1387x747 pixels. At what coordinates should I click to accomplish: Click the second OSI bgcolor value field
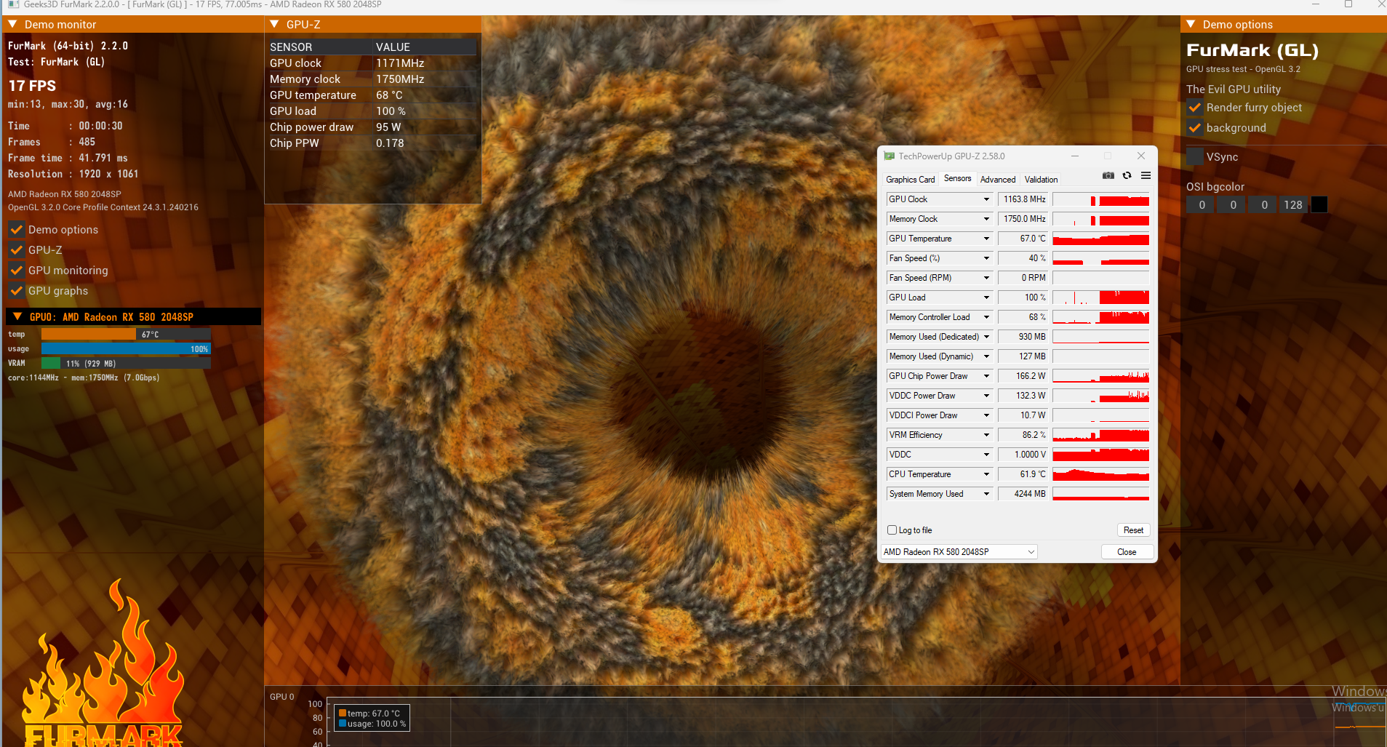1233,205
